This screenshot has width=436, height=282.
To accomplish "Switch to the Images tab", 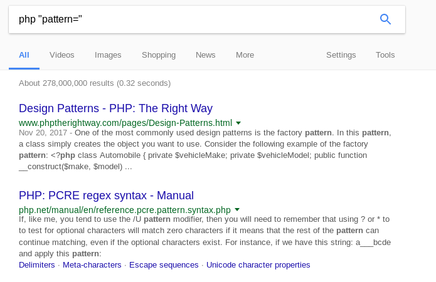I will point(108,55).
